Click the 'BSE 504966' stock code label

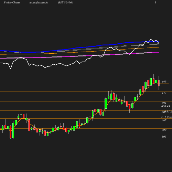66,2
